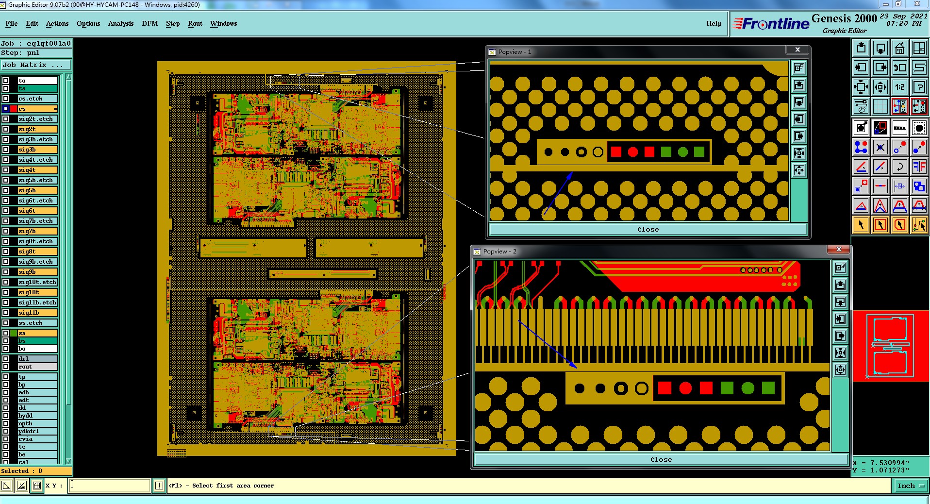Select the rectangle area selection arrow tool
The height and width of the screenshot is (504, 930).
880,225
